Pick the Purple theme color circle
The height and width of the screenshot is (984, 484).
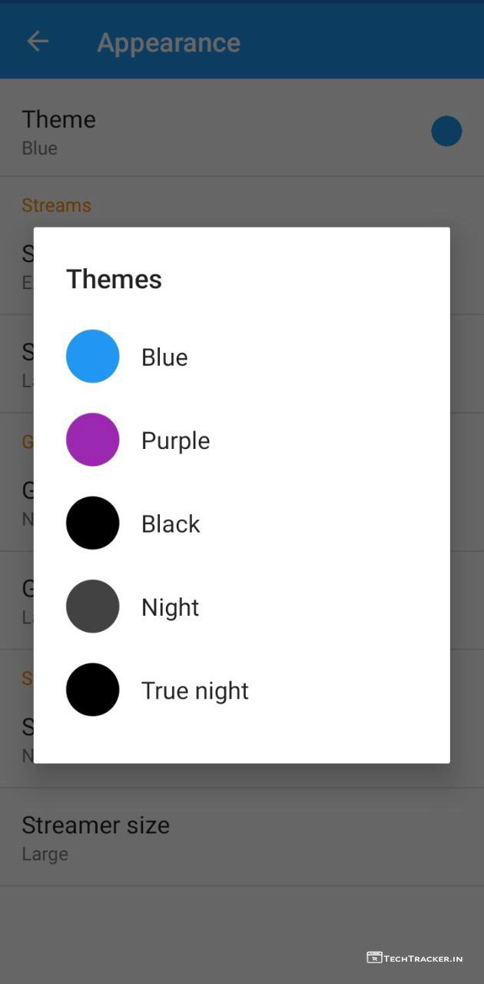[x=93, y=440]
